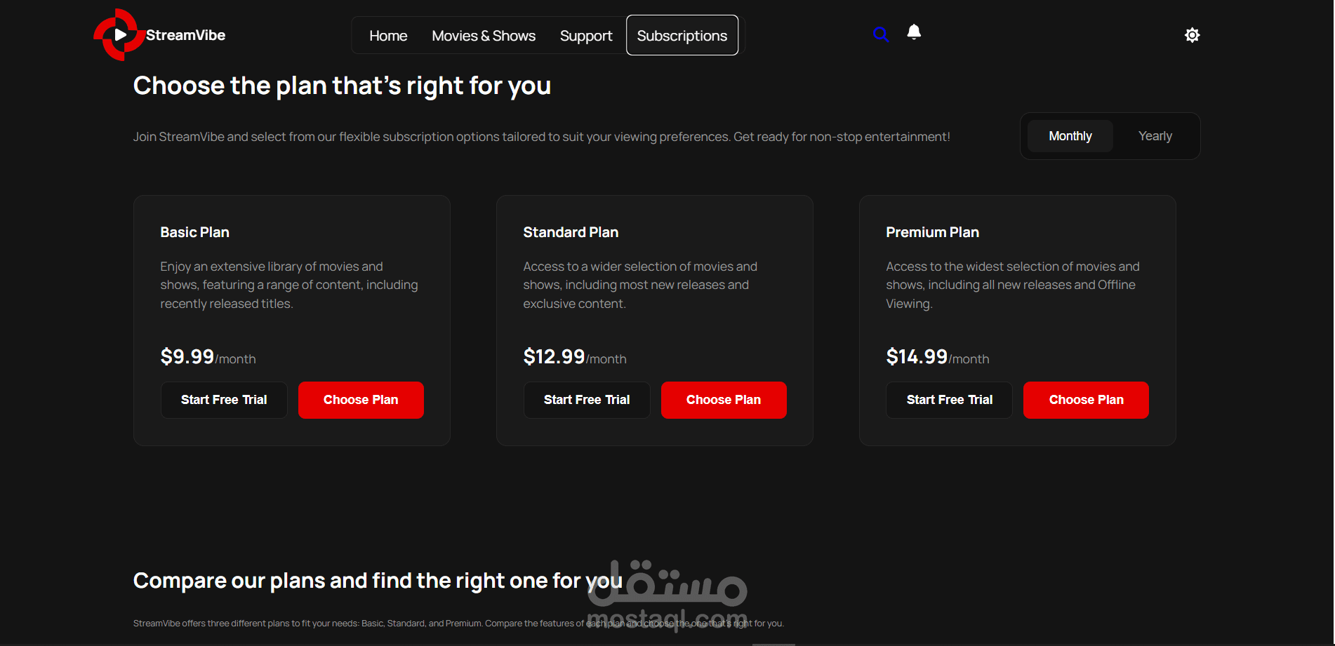Click the Basic Plan card heading
Viewport: 1335px width, 646px height.
click(194, 232)
